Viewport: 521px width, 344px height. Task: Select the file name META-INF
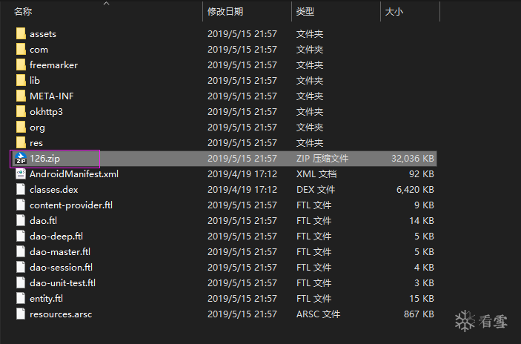click(51, 96)
